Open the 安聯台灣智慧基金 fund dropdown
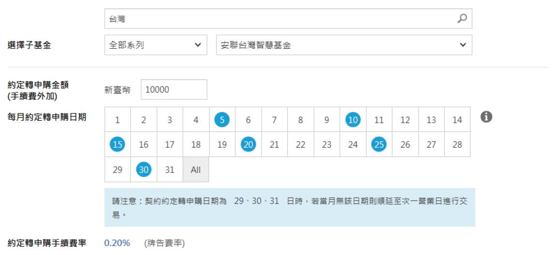Viewport: 559px width, 255px height. coord(344,45)
